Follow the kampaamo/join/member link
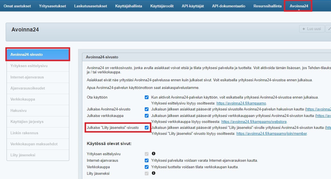This screenshot has height=179, width=331. pos(271,134)
